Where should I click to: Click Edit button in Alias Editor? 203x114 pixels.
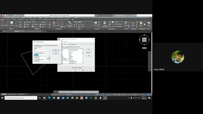click(88, 56)
